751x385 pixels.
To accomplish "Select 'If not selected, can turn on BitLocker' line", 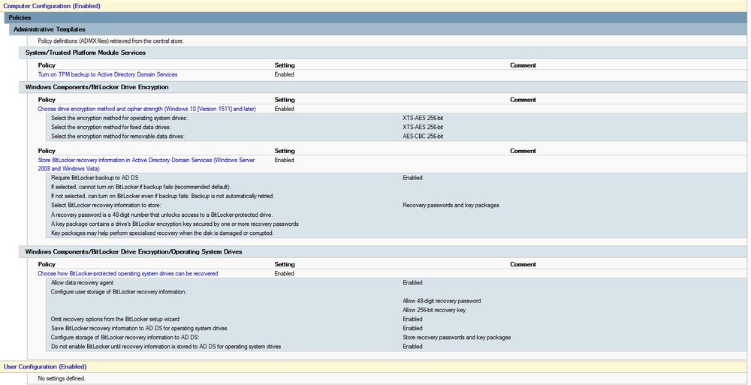I will point(162,197).
